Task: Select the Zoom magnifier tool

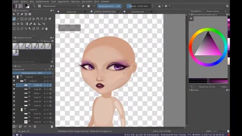Action: 42,29
